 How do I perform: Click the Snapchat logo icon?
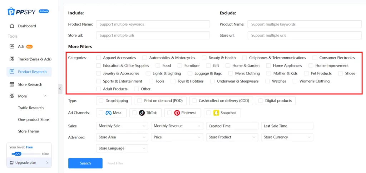[216, 113]
